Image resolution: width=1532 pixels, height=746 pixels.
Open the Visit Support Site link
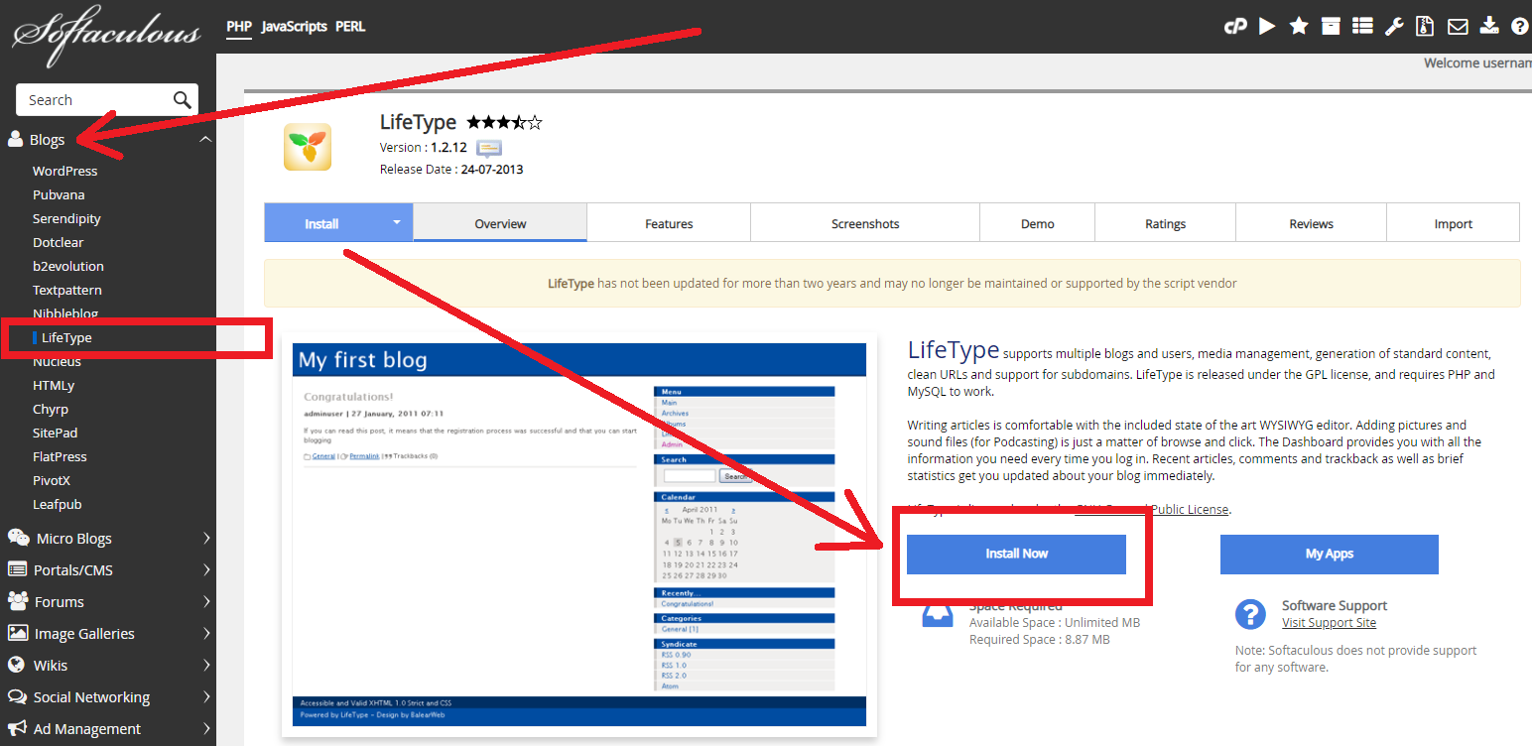(1329, 623)
